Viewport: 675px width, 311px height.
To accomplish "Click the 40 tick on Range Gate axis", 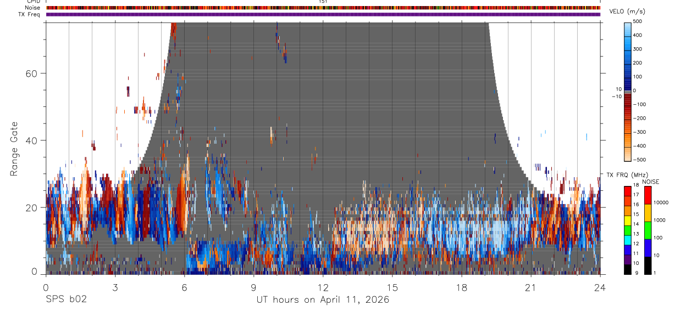I will point(31,140).
